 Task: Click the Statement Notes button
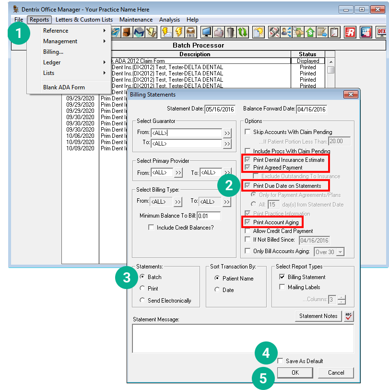coord(318,316)
